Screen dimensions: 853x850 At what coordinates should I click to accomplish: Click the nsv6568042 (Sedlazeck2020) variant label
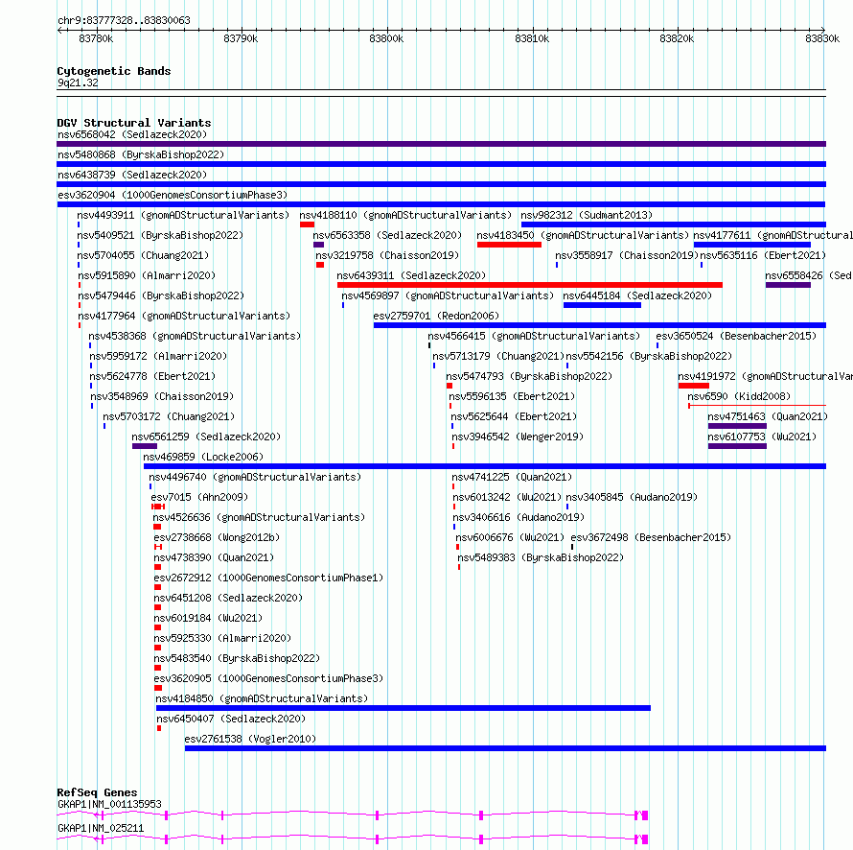[132, 134]
